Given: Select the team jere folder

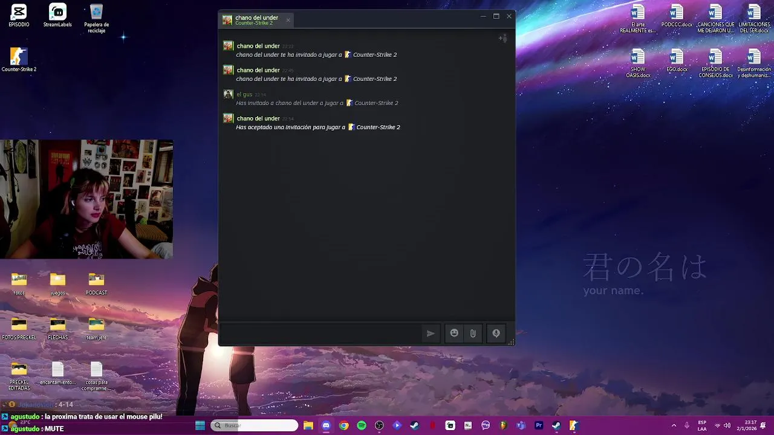Looking at the screenshot, I should coord(96,329).
